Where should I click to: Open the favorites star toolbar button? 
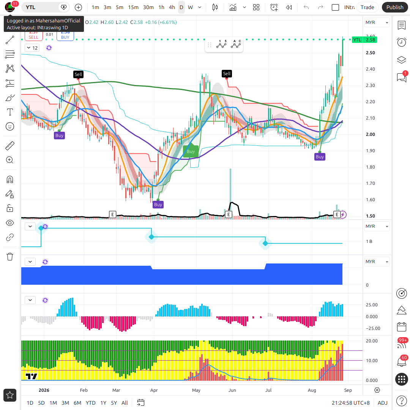[9, 395]
